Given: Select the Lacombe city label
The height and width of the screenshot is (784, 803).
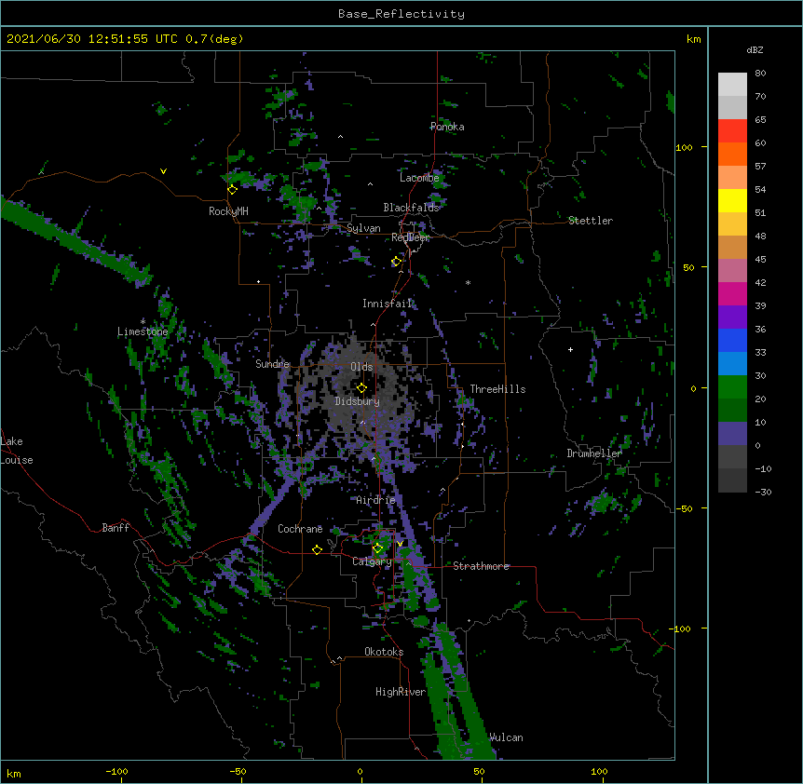Looking at the screenshot, I should point(419,178).
